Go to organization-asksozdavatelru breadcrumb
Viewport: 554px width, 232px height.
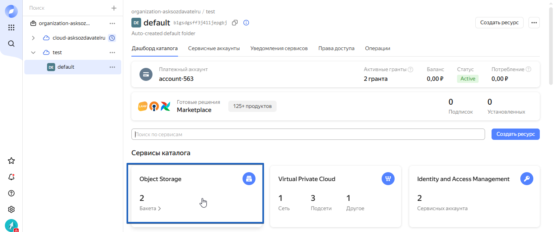[166, 12]
